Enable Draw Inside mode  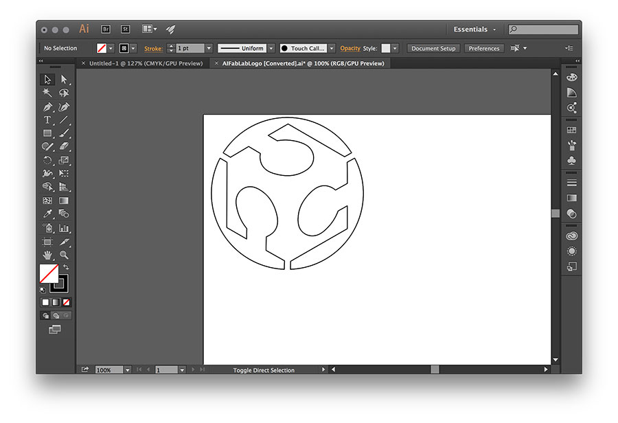point(67,315)
